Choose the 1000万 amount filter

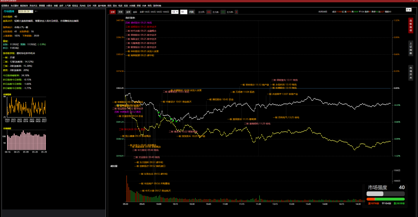[x=166, y=12]
